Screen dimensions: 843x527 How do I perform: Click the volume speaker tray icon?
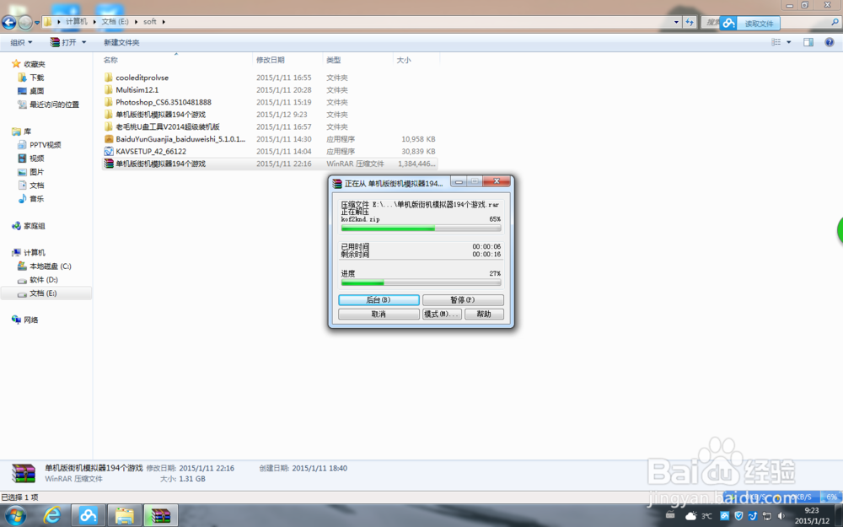point(781,516)
